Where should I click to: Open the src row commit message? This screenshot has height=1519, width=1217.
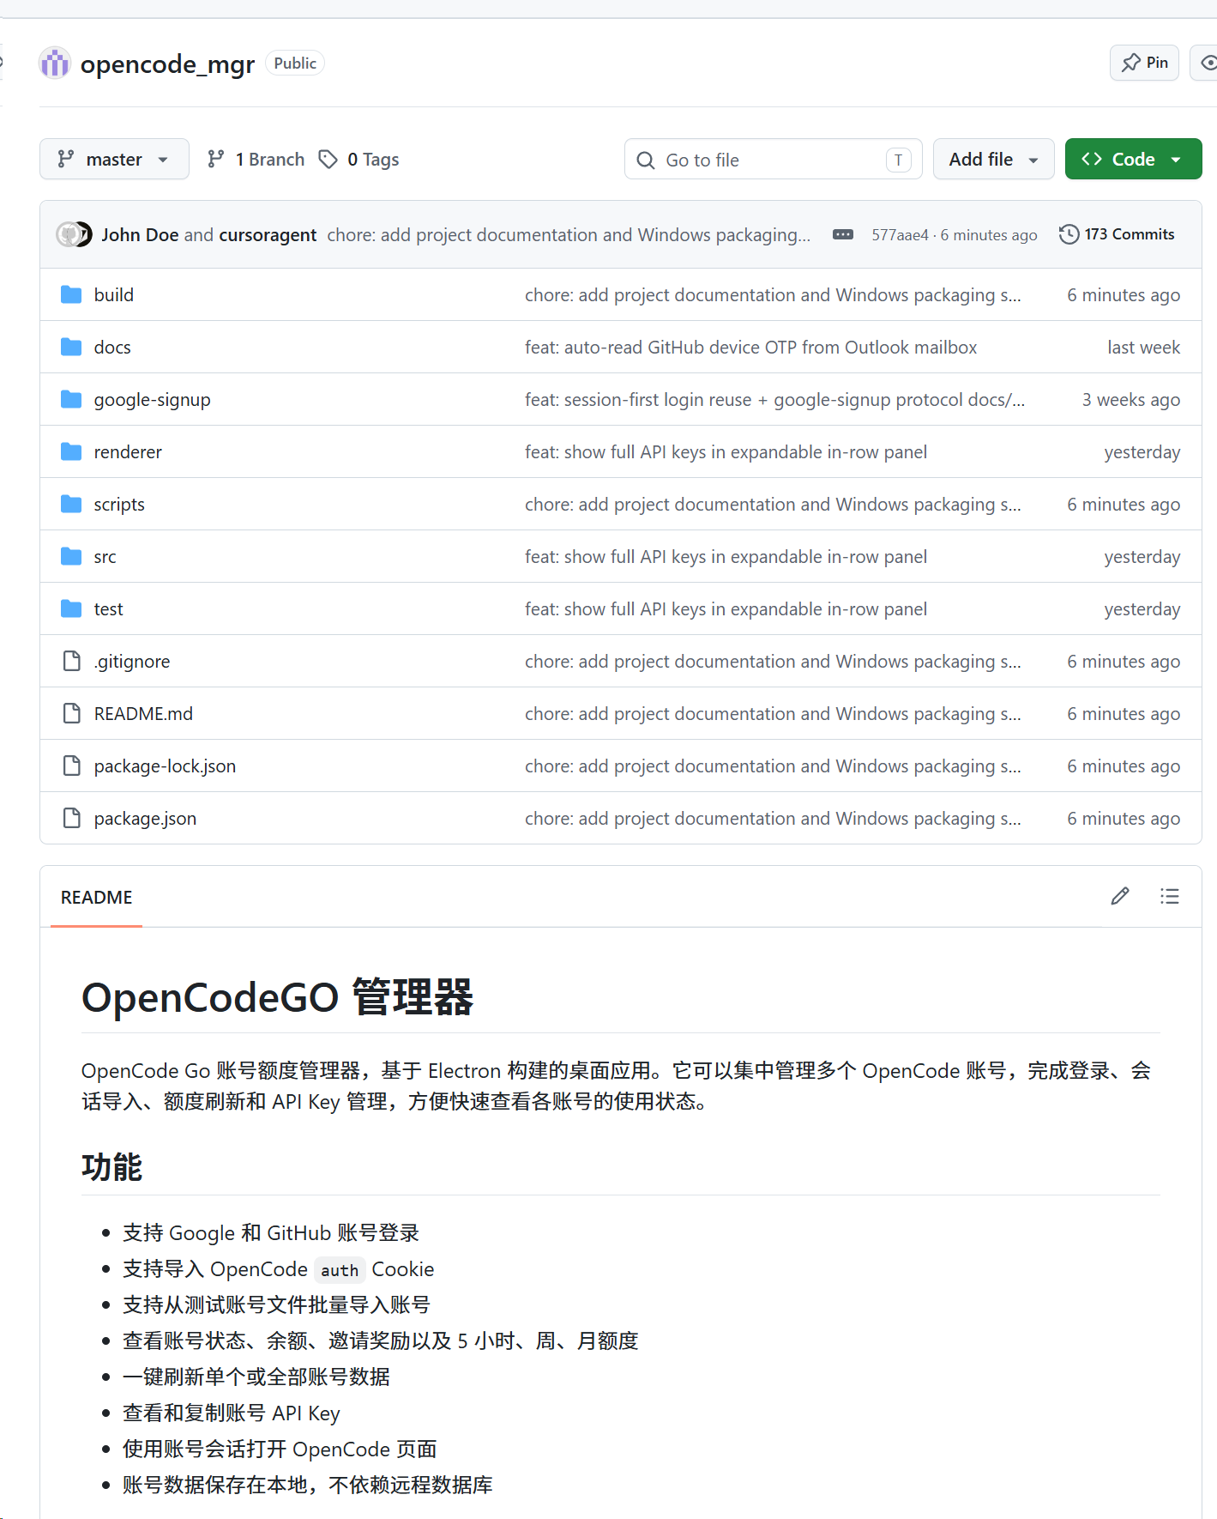pyautogui.click(x=726, y=557)
